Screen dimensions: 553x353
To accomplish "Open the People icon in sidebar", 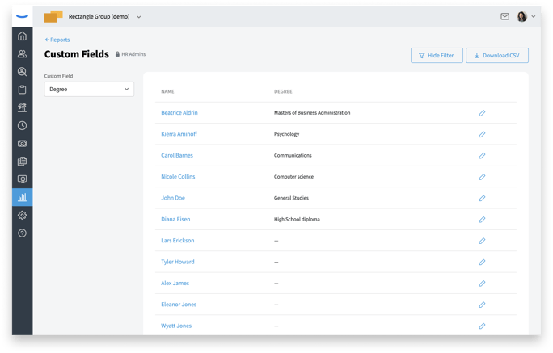I will pyautogui.click(x=22, y=53).
